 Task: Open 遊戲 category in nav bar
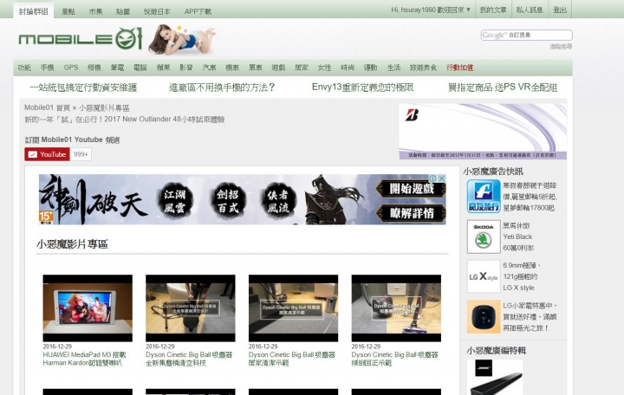[278, 68]
